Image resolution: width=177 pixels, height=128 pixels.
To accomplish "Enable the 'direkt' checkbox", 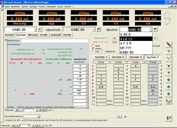I will [93, 46].
